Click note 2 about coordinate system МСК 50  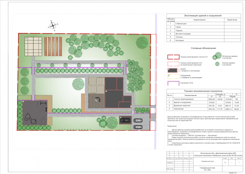192,136
